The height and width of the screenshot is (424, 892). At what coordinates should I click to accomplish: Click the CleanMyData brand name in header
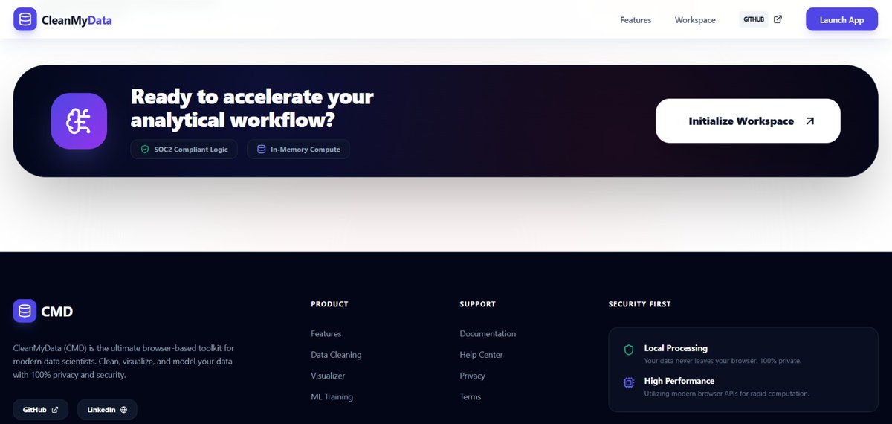(77, 20)
